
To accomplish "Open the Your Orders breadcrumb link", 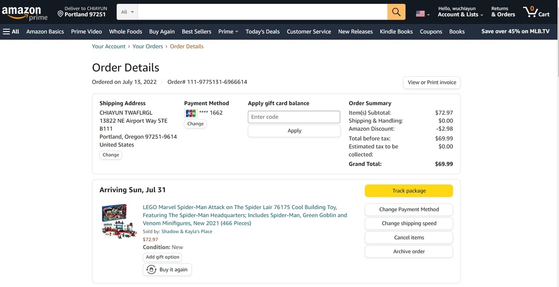I will tap(147, 47).
